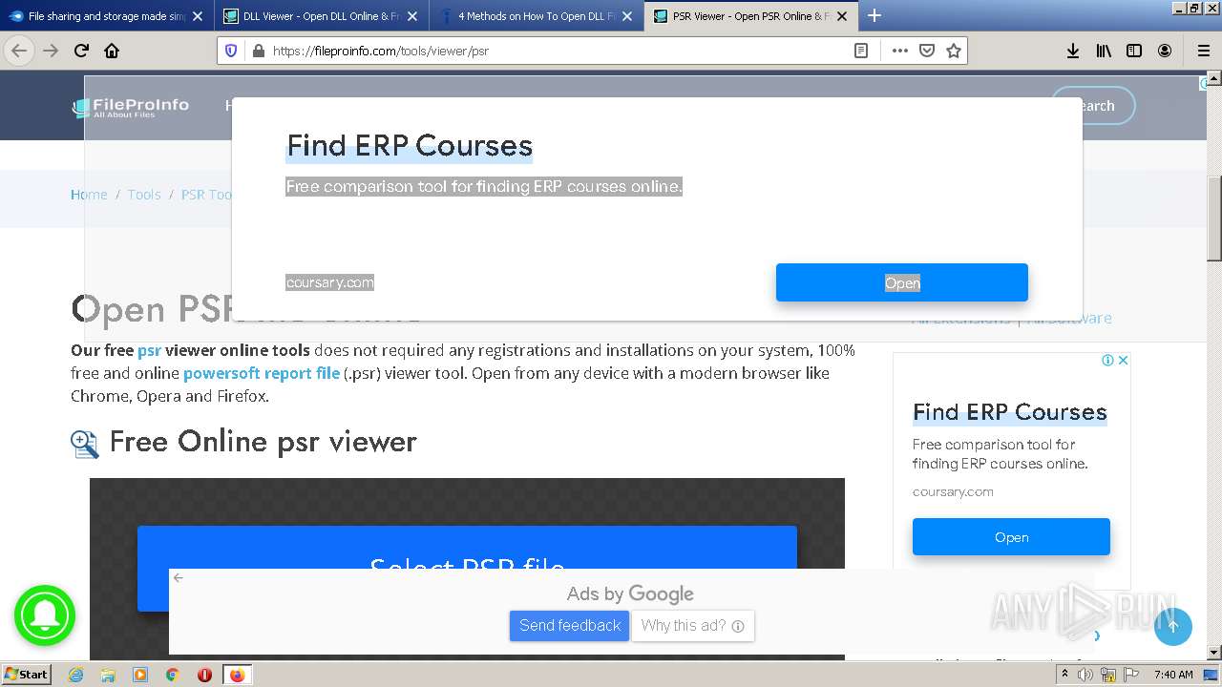This screenshot has width=1222, height=687.
Task: Switch to File sharing and storage tab
Action: coord(107,15)
